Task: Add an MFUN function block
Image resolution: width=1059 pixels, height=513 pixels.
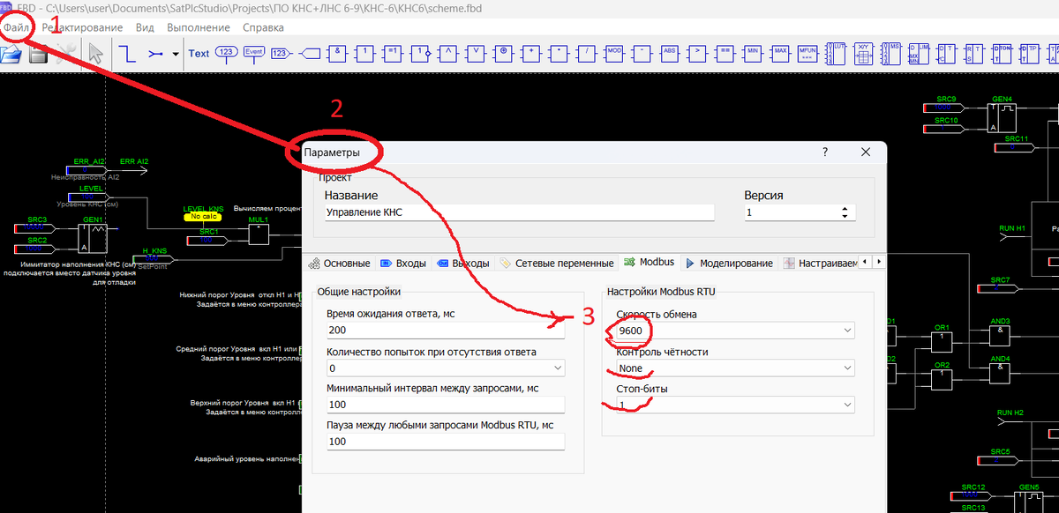Action: click(806, 54)
